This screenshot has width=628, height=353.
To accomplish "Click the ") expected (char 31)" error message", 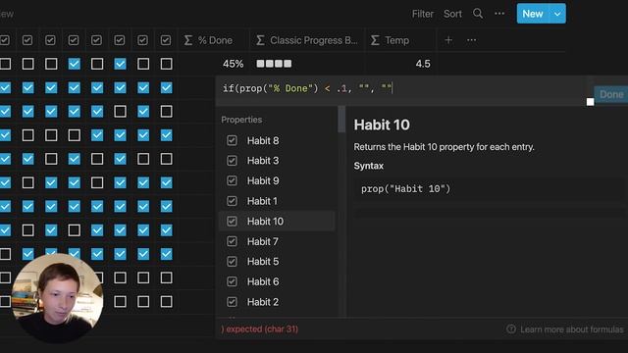I will coord(259,329).
